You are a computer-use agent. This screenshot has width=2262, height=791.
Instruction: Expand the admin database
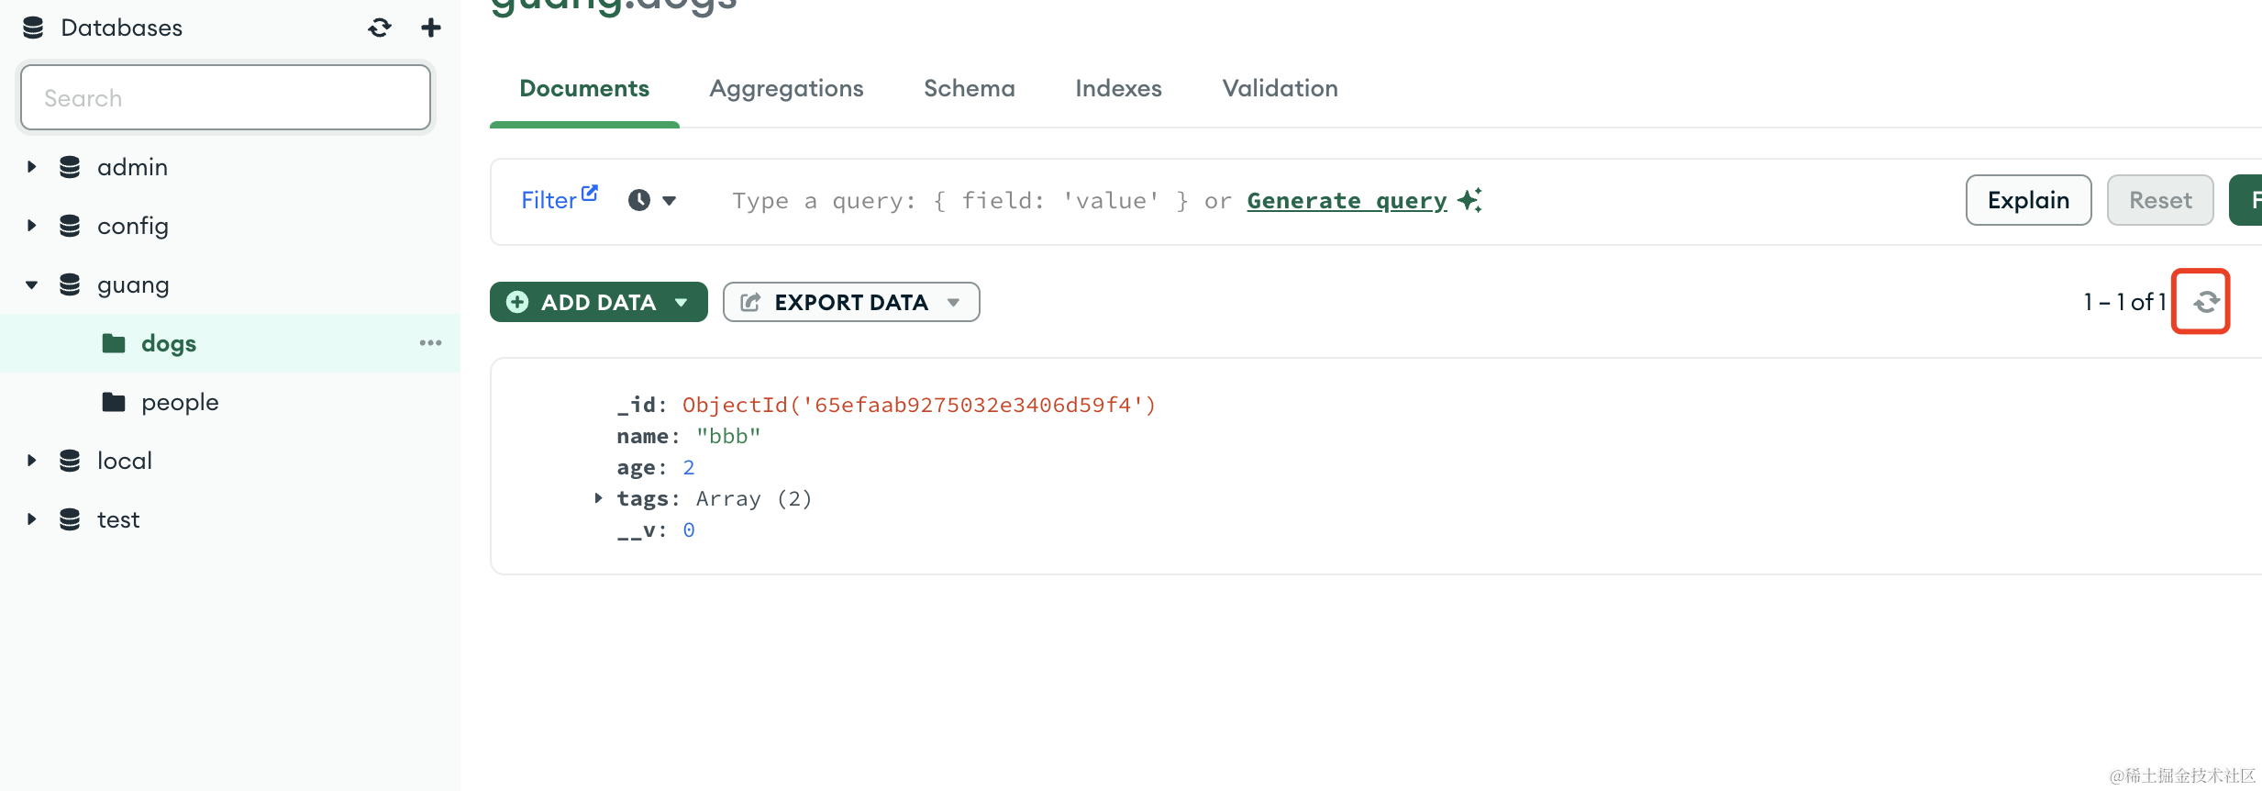tap(32, 167)
